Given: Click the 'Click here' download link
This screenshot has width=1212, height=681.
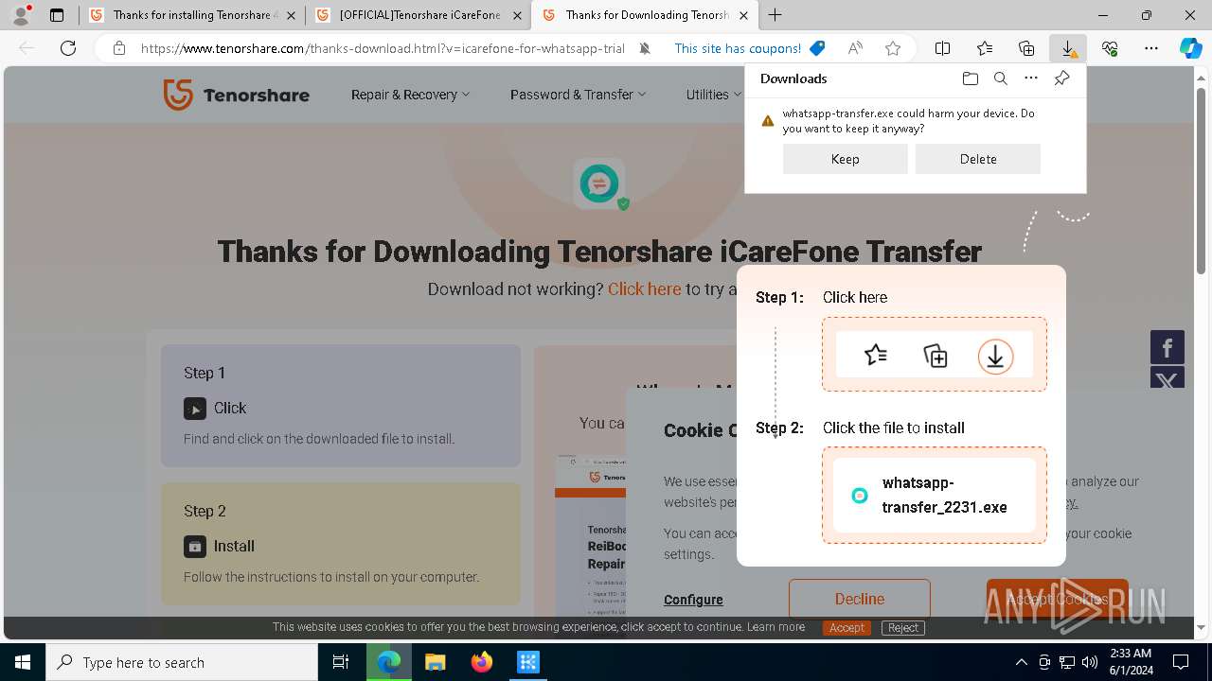Looking at the screenshot, I should 644,289.
